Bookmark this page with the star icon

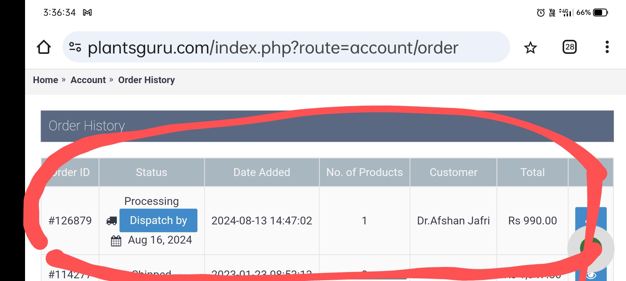coord(530,48)
